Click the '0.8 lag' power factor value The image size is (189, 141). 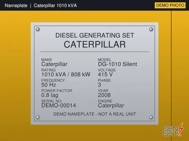pos(50,95)
